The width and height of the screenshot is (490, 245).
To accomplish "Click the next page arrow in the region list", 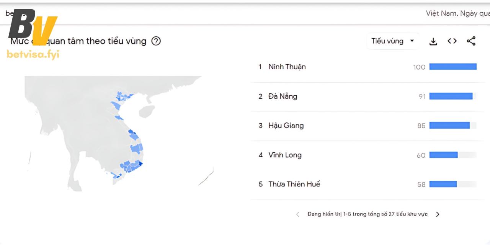I will click(438, 214).
